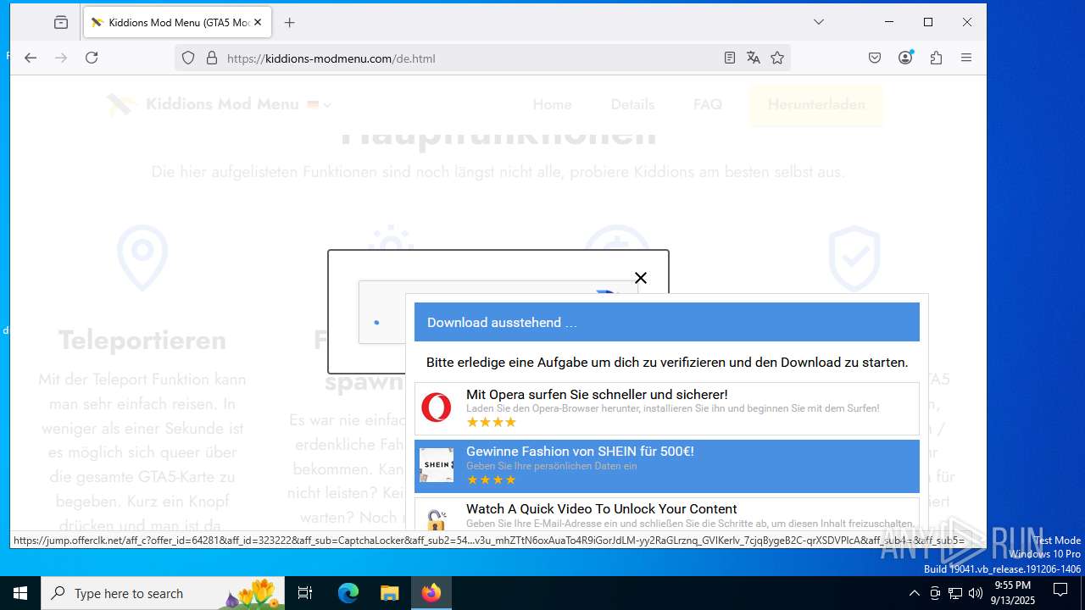Click the volume speaker tray icon

click(976, 593)
